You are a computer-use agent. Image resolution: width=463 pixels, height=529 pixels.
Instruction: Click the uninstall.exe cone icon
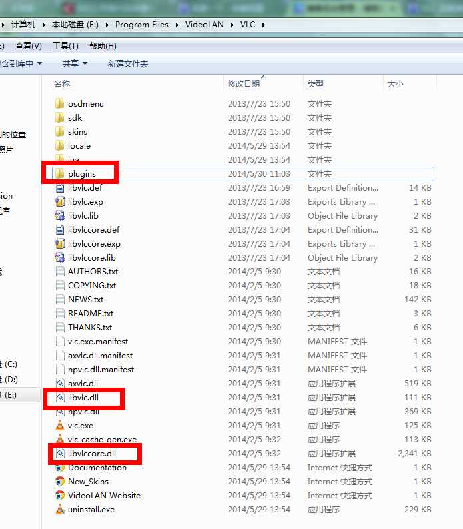(x=60, y=510)
